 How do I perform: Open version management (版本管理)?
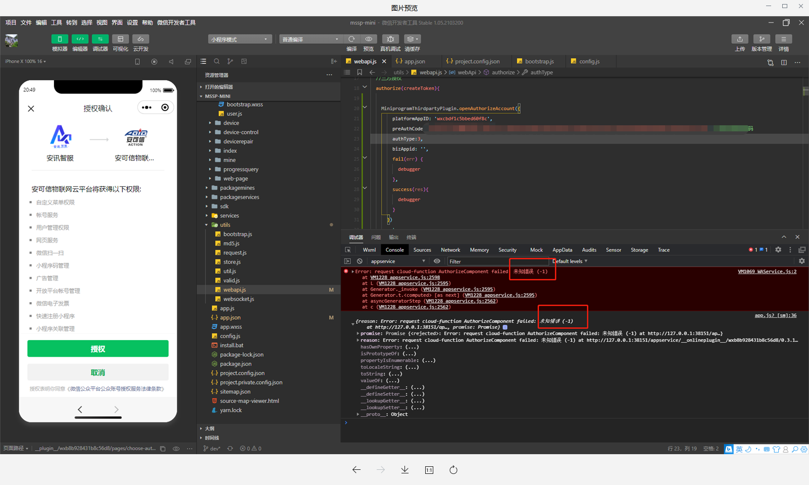[762, 39]
